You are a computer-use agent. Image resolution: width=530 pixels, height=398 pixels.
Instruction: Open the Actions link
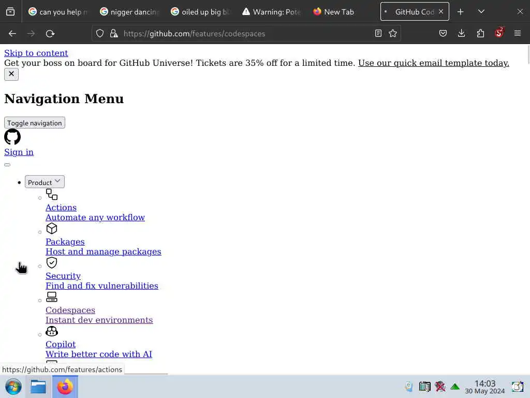pos(61,207)
